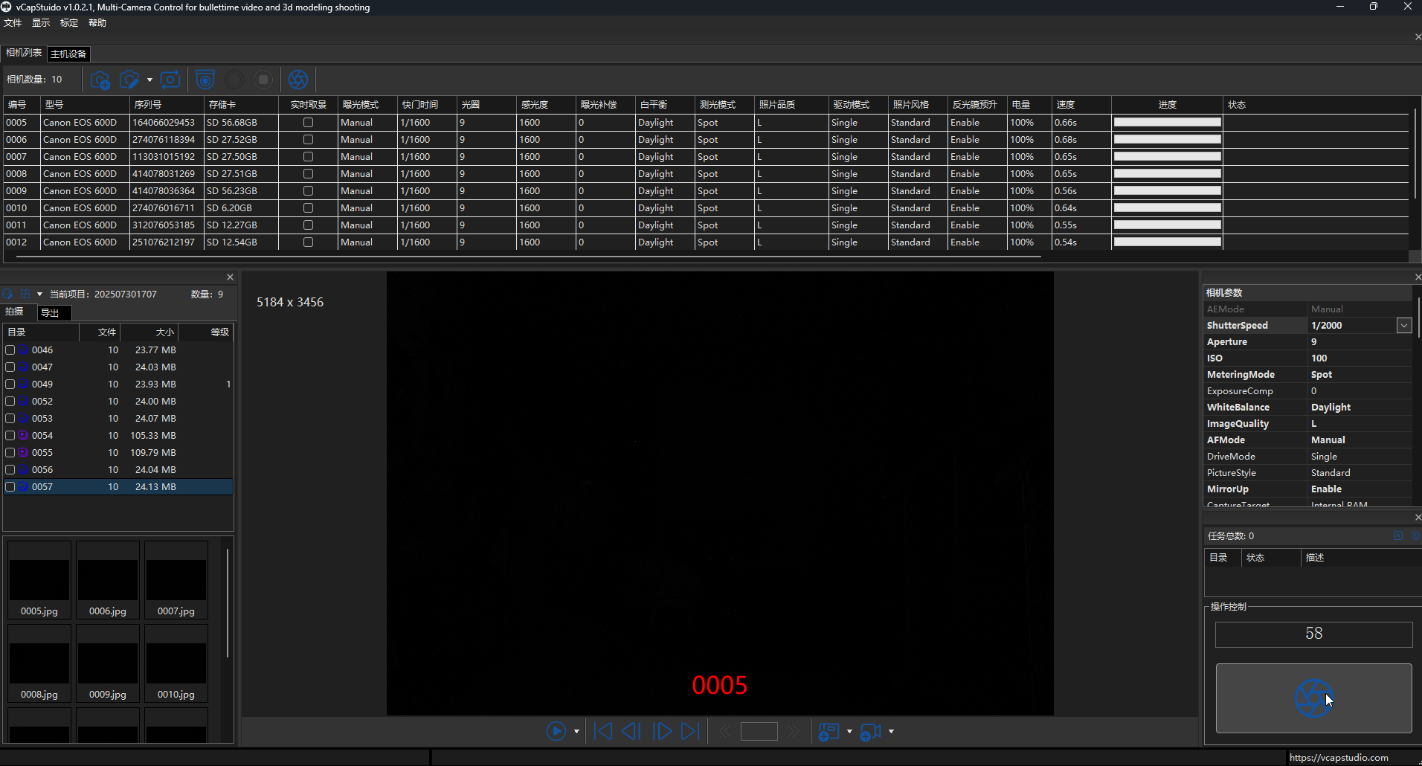This screenshot has width=1422, height=766.
Task: Enable live view checkbox for camera 0005
Action: point(308,123)
